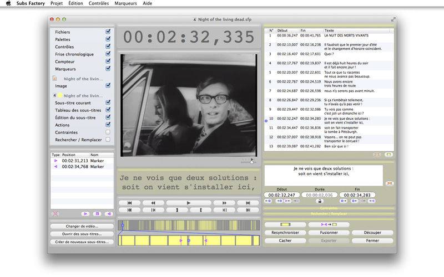Image resolution: width=444 pixels, height=277 pixels.
Task: Click inside the Début timecode field
Action: pos(282,195)
